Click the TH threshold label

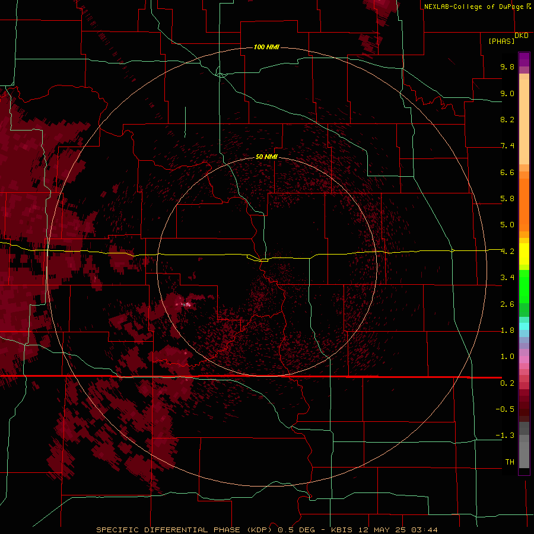[x=510, y=462]
